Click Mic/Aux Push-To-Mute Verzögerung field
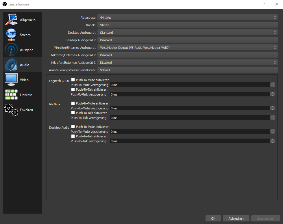Image resolution: width=283 pixels, height=224 pixels. pyautogui.click(x=190, y=108)
